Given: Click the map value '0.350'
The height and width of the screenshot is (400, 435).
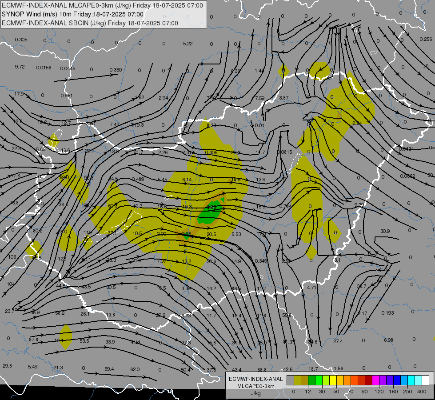Looking at the screenshot, I should click(116, 70).
